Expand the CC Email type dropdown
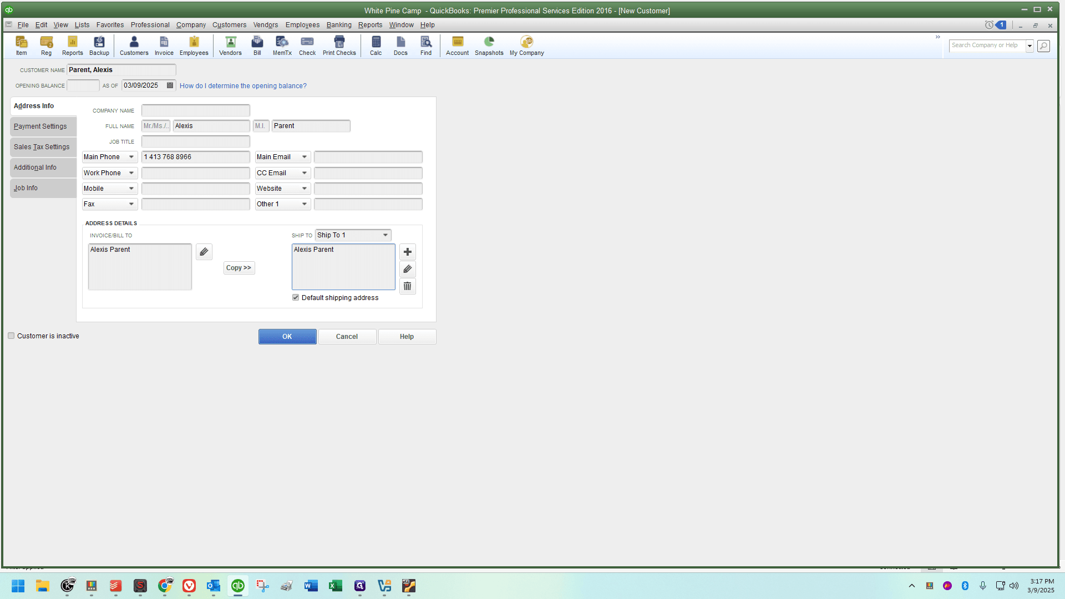This screenshot has width=1065, height=599. click(305, 173)
